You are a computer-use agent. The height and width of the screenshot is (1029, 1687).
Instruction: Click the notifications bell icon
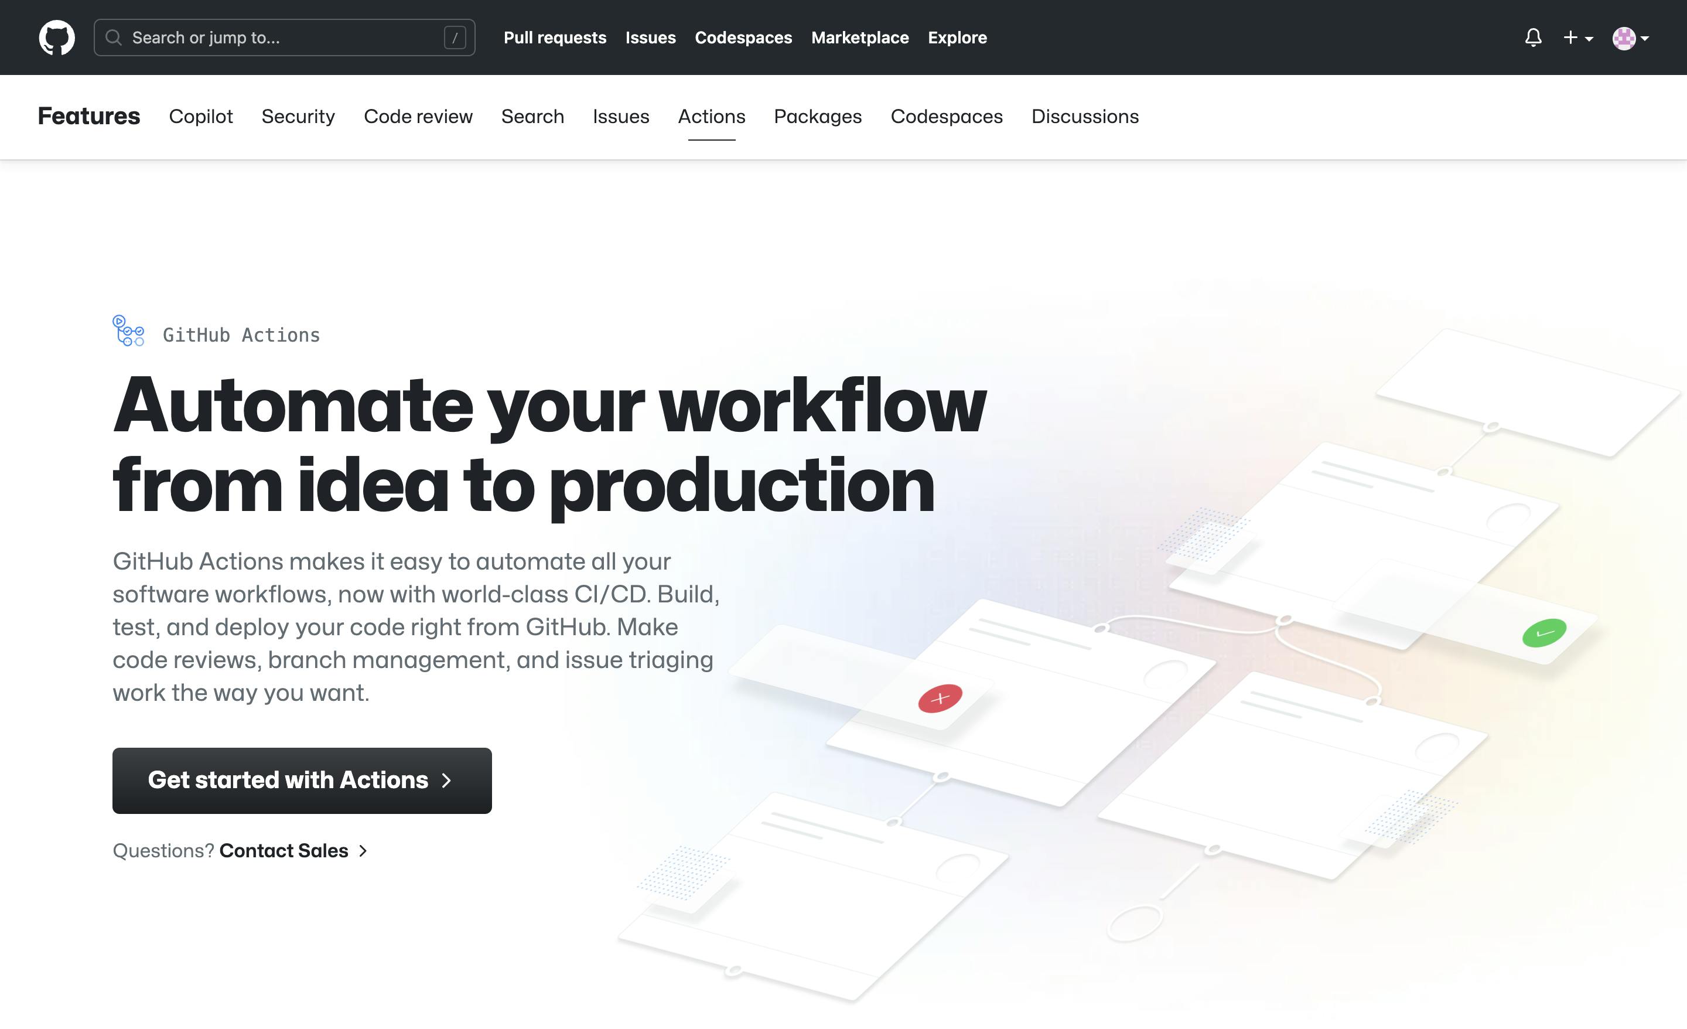[x=1535, y=38]
